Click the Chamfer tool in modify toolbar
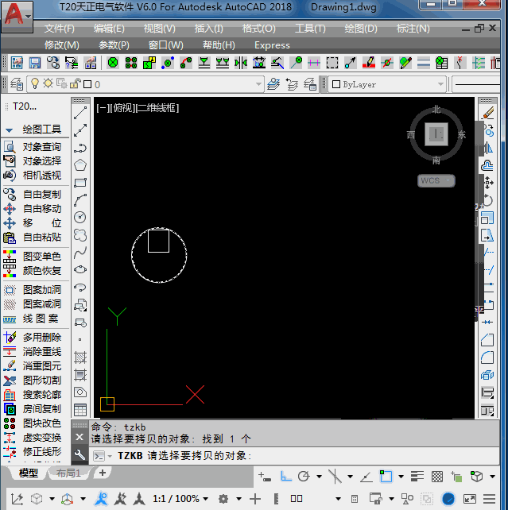Viewport: 508px width, 510px height. click(x=488, y=340)
